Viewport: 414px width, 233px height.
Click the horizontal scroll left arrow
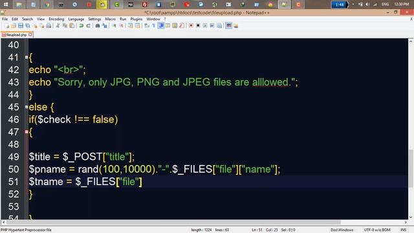pos(3,222)
